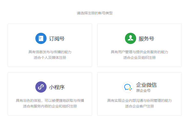The image size is (193, 132).
Task: Click 适合有服务内容的企业和组织注册 text
Action: [x=50, y=106]
